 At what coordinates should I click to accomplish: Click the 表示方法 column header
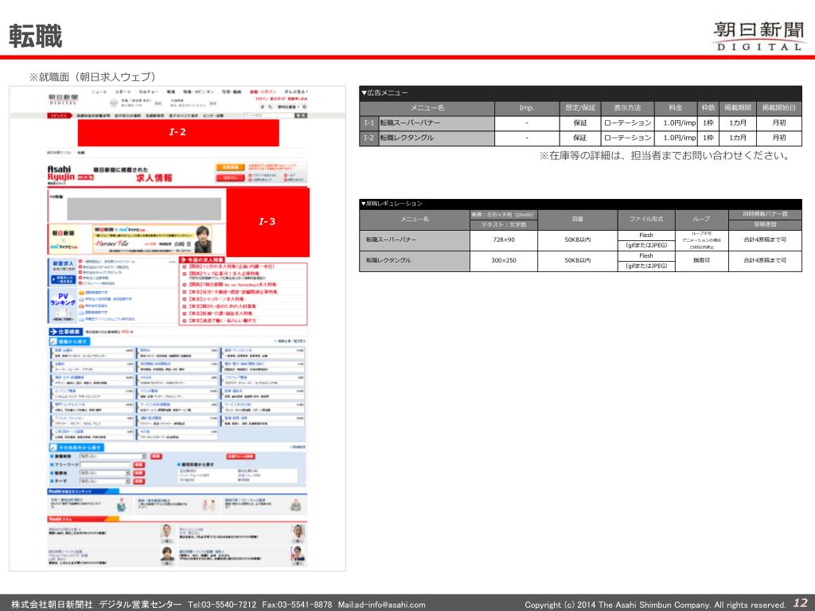click(x=627, y=107)
